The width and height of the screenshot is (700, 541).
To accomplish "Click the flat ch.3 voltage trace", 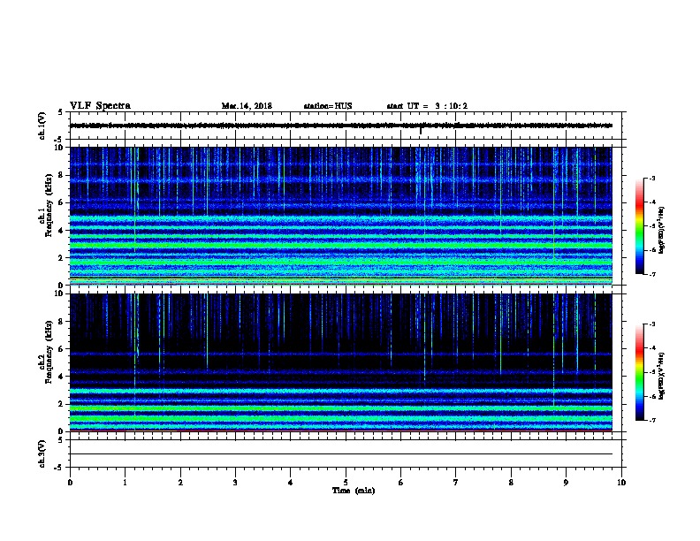I will click(x=341, y=454).
